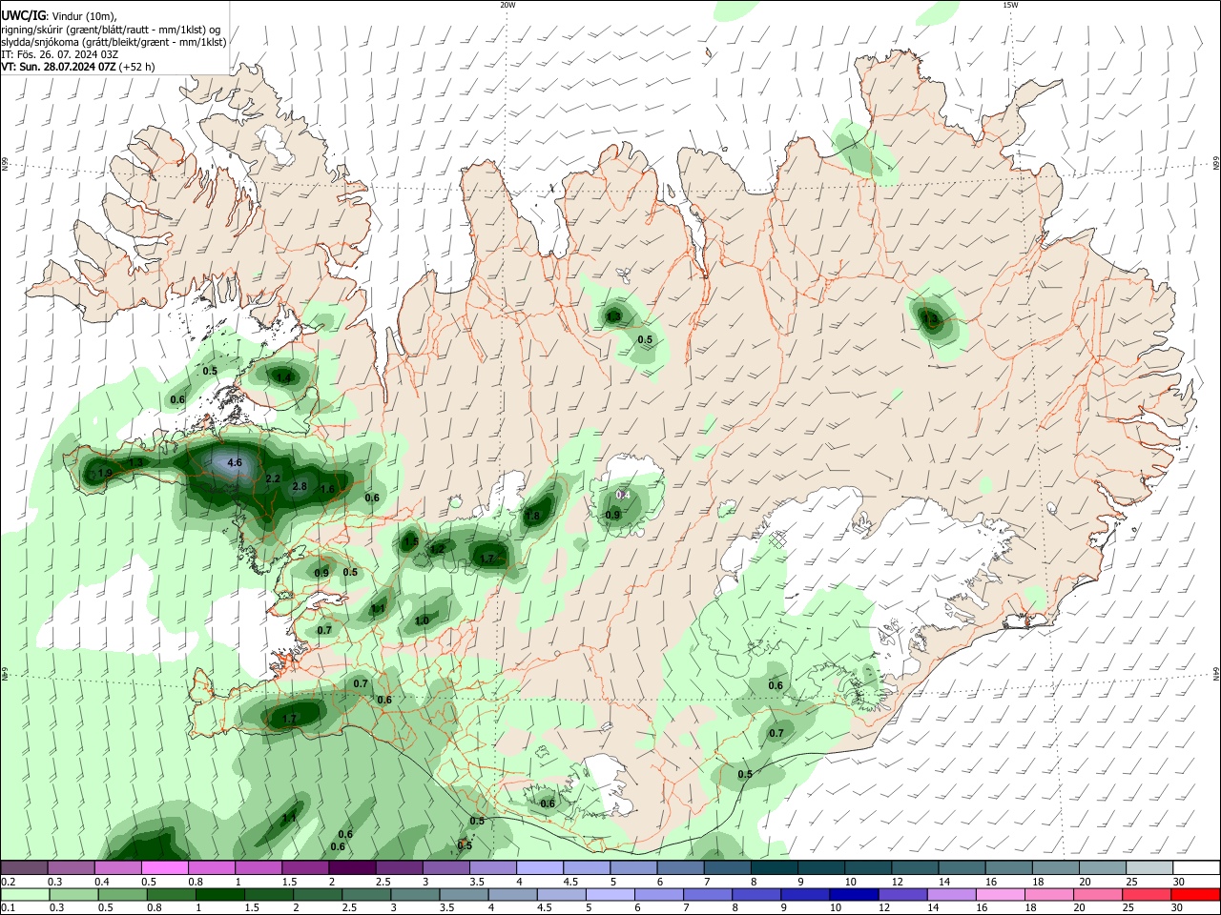Click the 0.2 label on the snow legend

click(8, 882)
